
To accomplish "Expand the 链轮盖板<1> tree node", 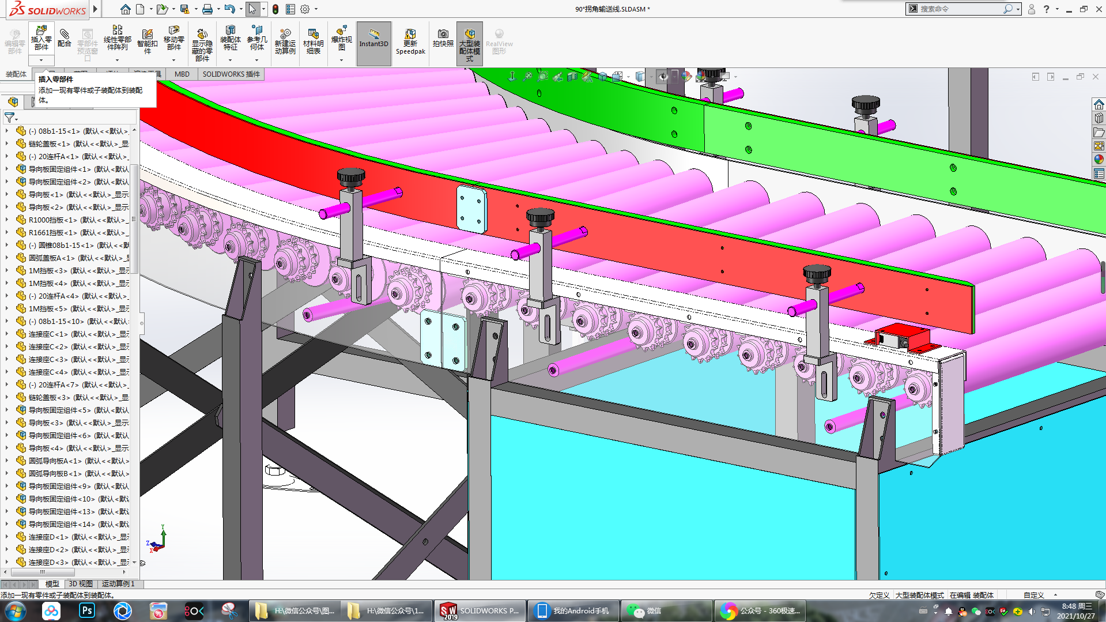I will pos(7,144).
